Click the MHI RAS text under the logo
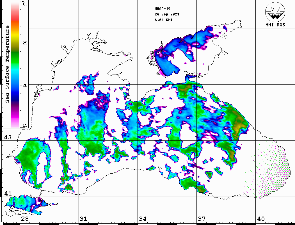 (x=275, y=25)
